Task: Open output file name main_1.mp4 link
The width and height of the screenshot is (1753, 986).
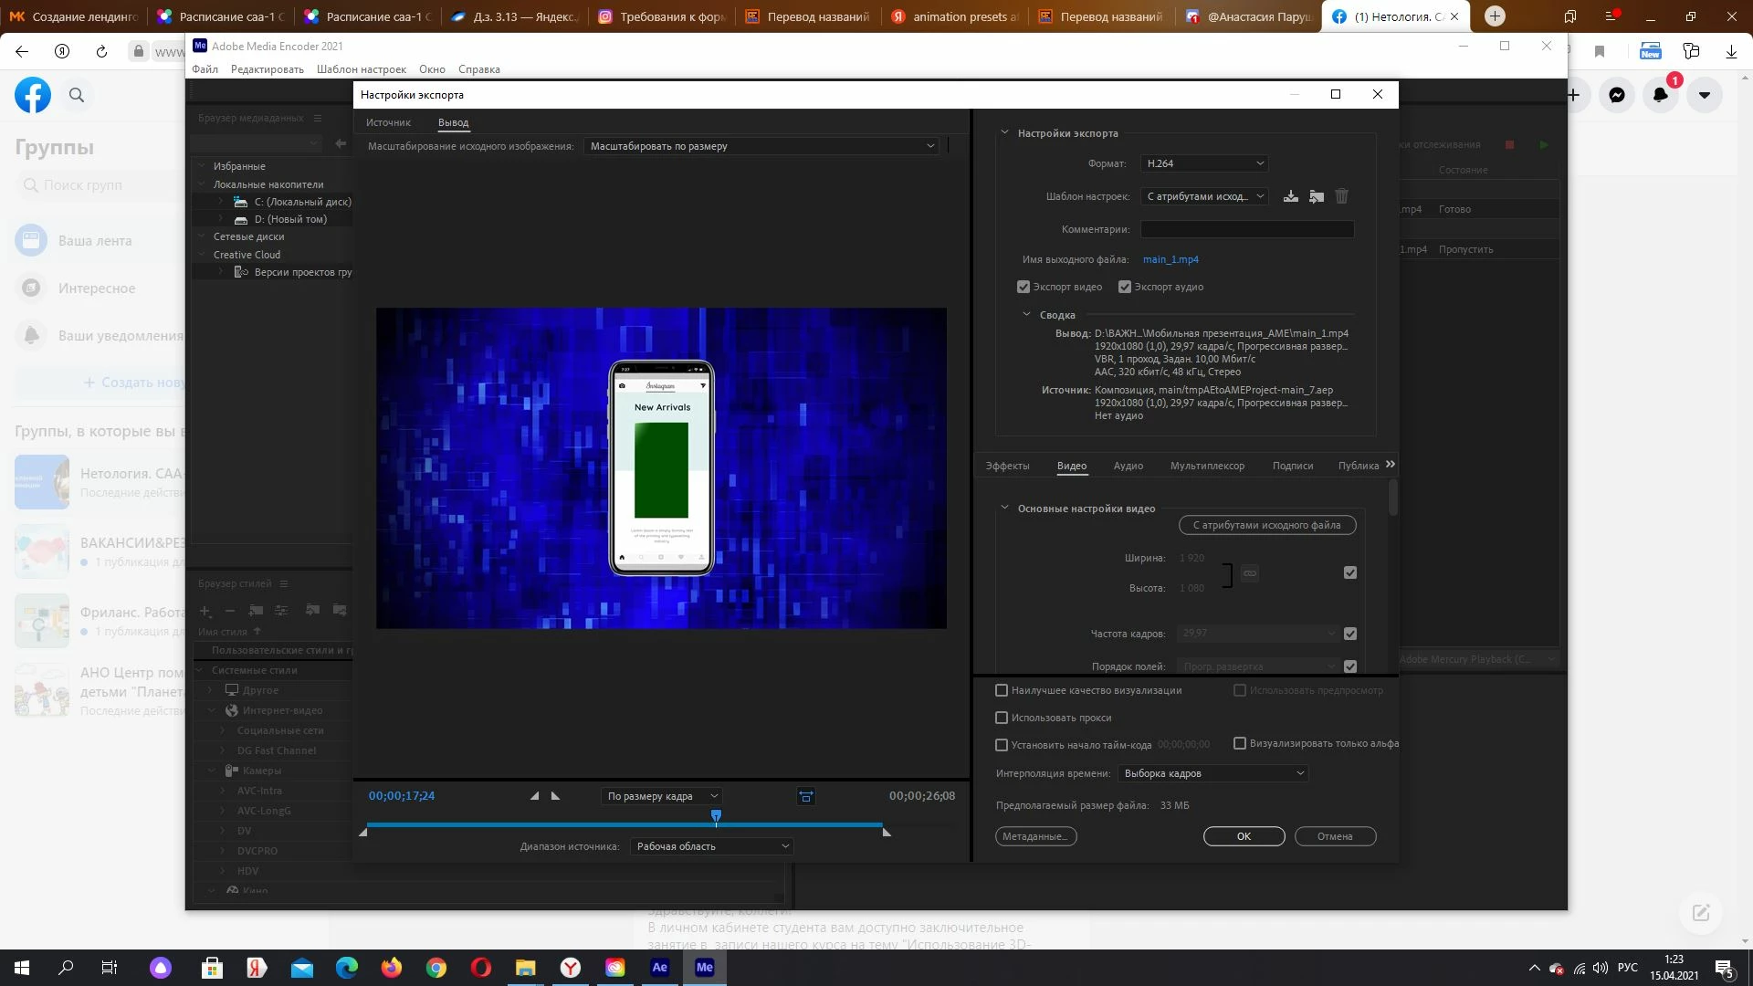Action: (x=1170, y=259)
